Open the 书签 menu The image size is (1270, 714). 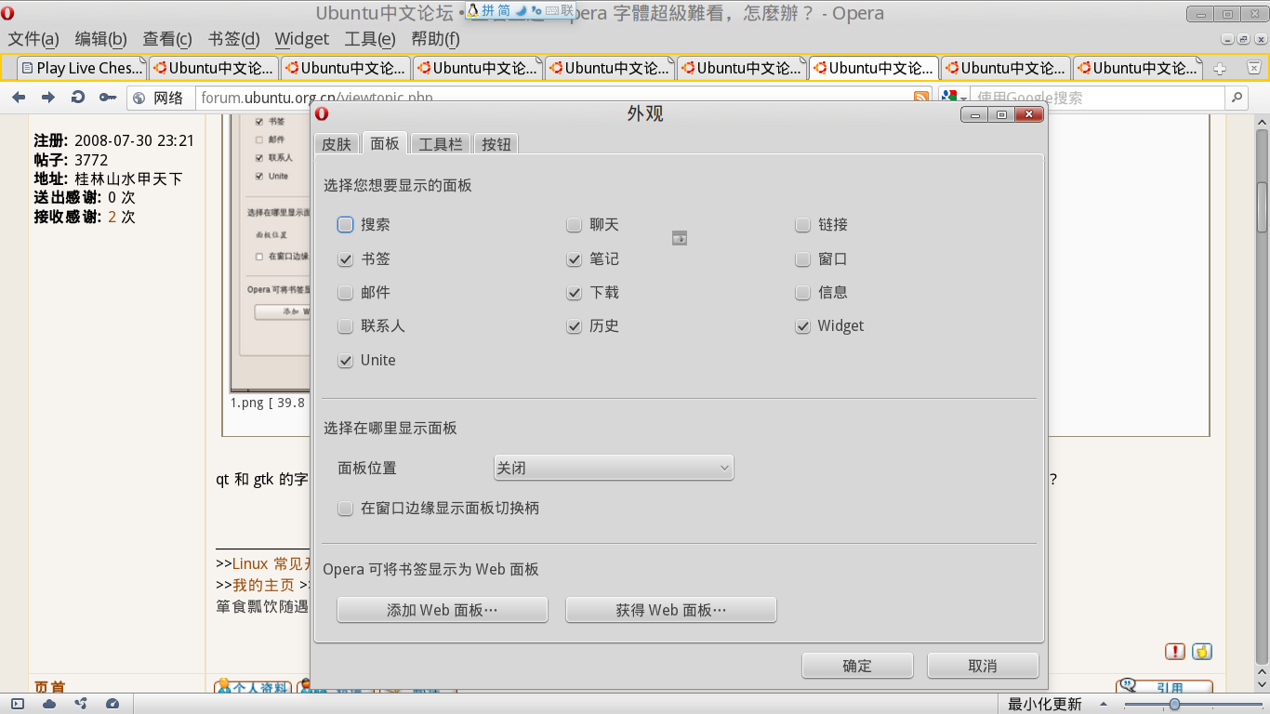coord(233,39)
